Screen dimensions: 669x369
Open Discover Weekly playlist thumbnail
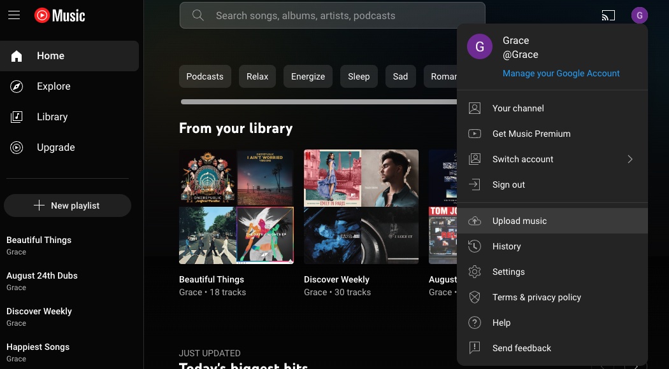point(361,207)
